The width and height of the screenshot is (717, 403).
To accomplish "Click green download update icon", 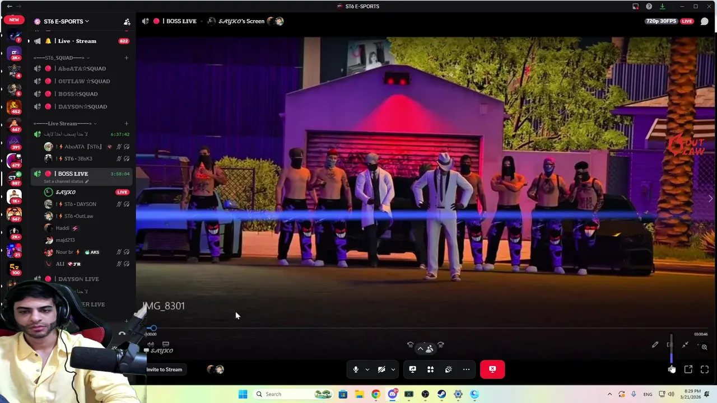I will (x=662, y=6).
